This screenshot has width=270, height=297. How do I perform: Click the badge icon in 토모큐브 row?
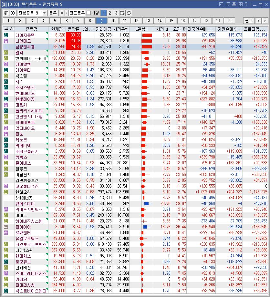pos(6,261)
